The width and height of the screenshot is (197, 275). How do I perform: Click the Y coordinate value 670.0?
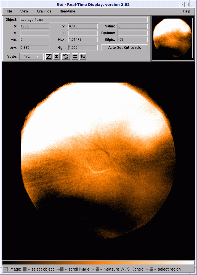coord(83,26)
